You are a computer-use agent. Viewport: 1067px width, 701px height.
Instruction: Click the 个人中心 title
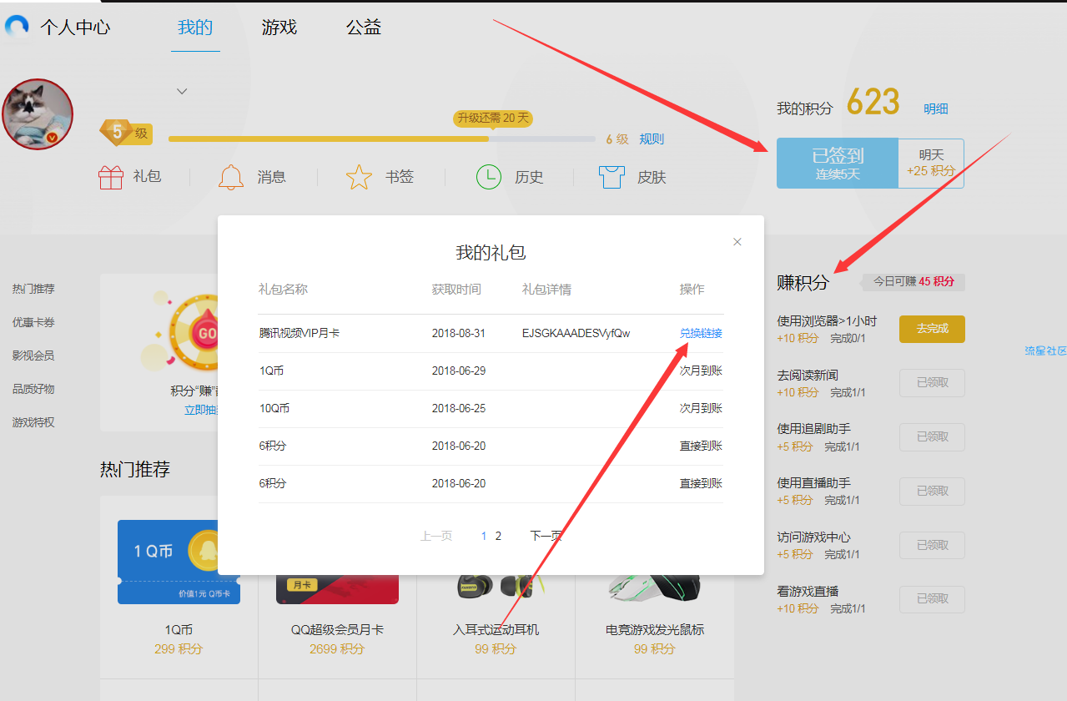75,28
